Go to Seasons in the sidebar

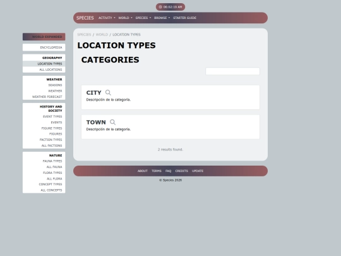click(55, 85)
